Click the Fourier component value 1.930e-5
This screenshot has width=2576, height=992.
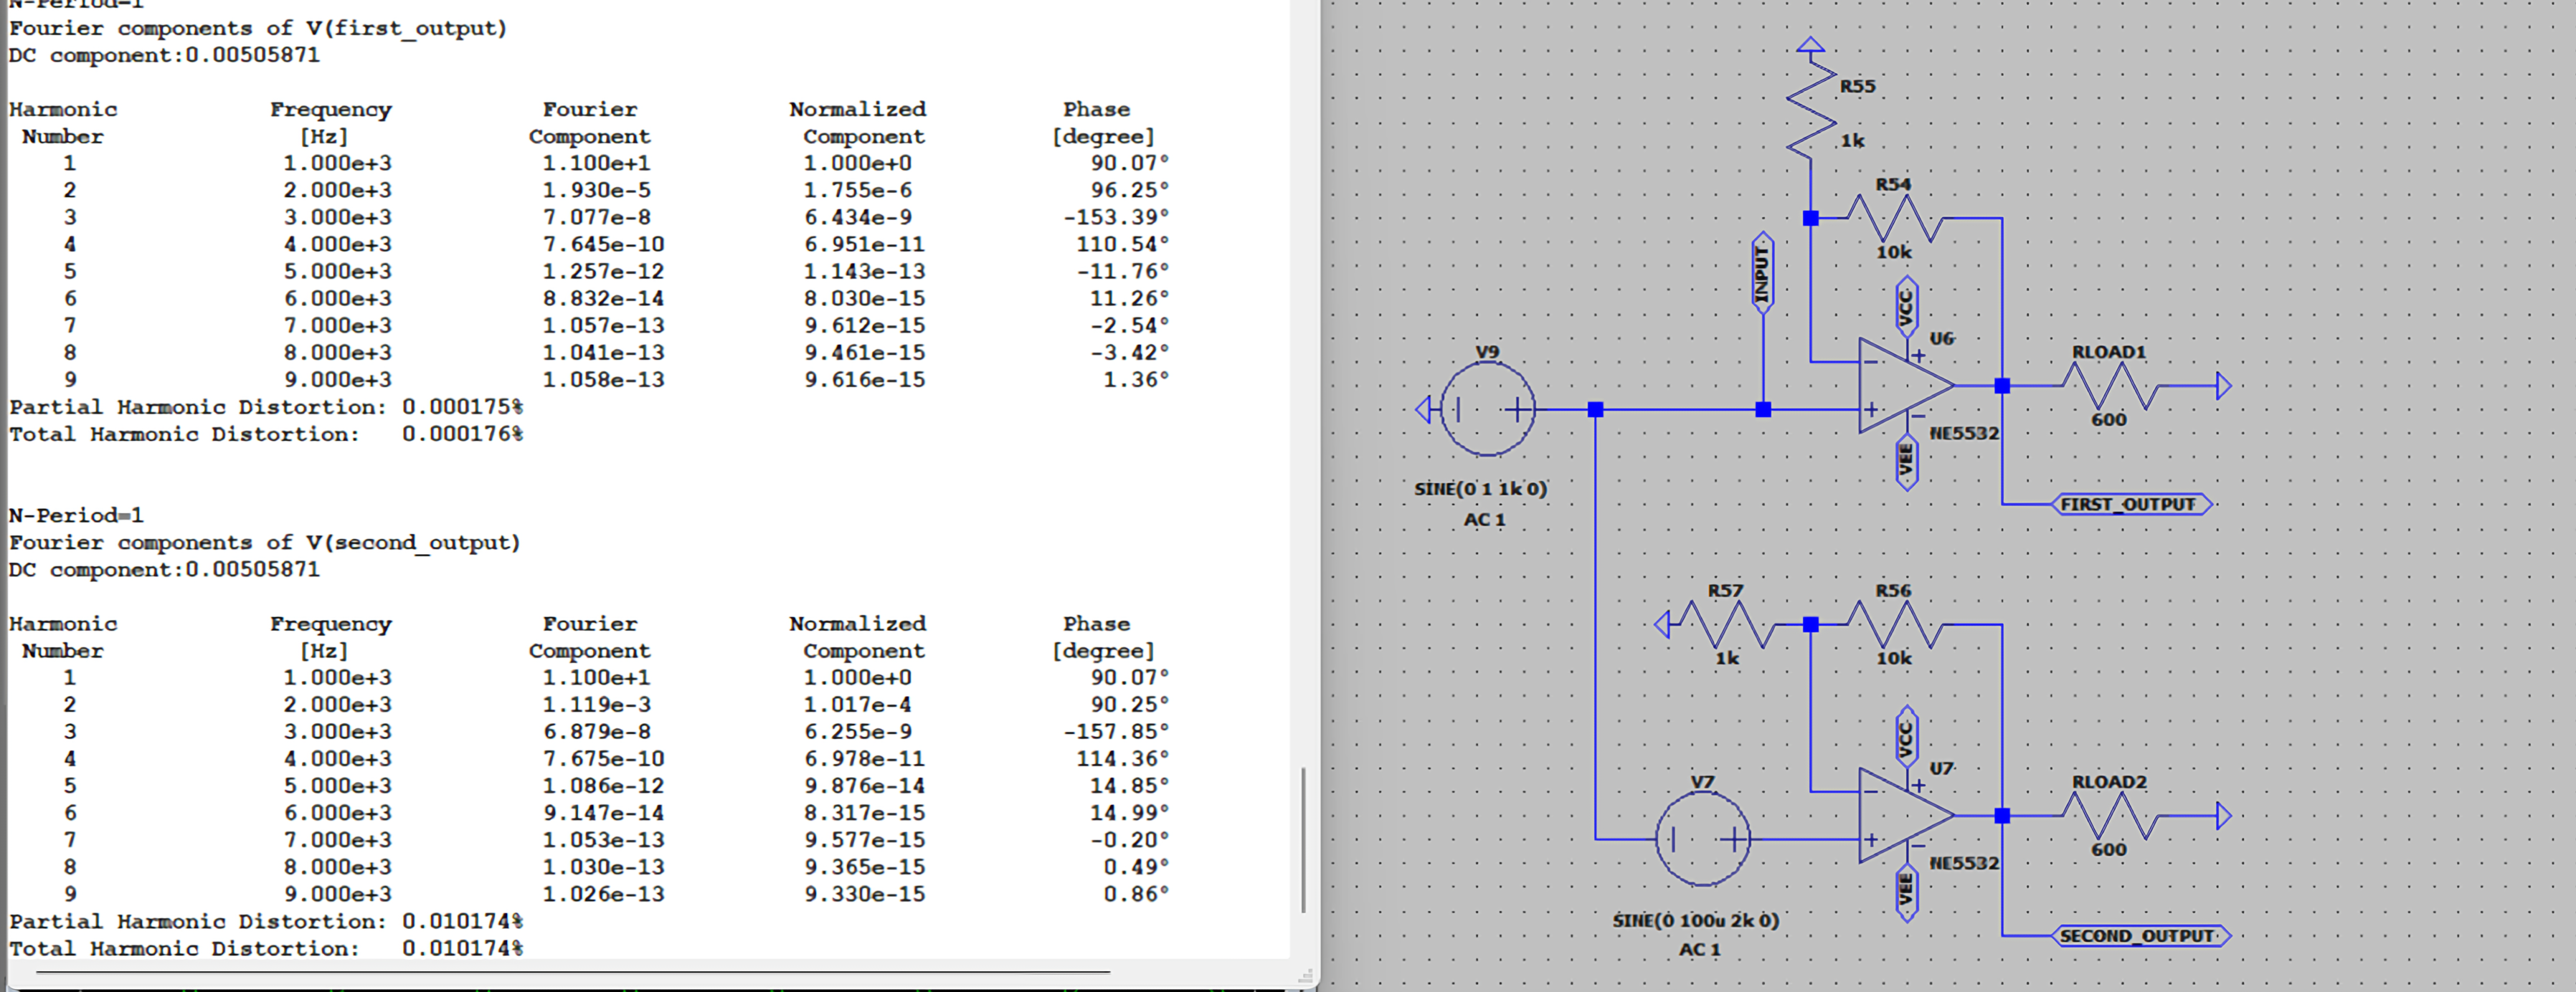[597, 190]
